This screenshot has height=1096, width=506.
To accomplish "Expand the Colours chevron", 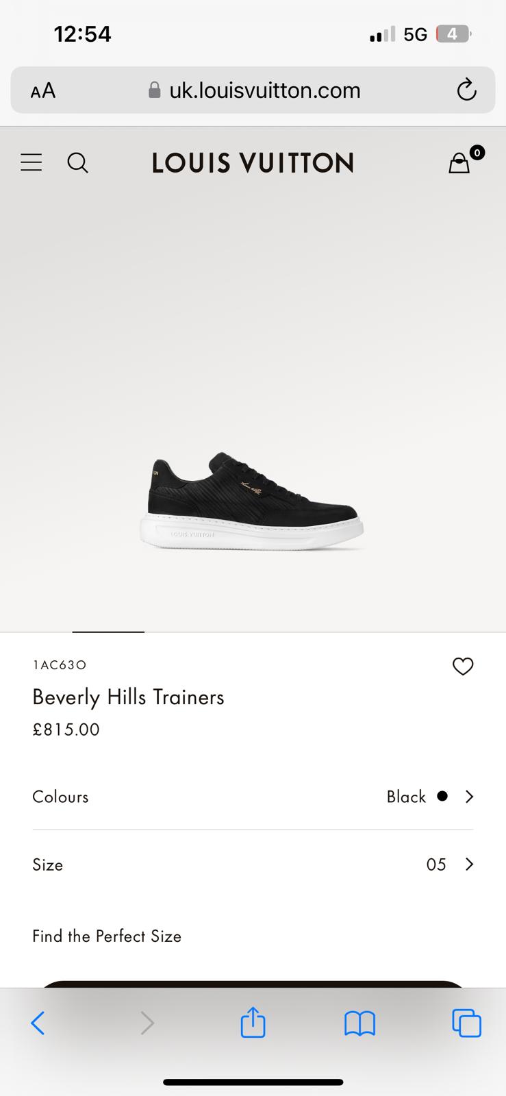I will click(x=470, y=797).
